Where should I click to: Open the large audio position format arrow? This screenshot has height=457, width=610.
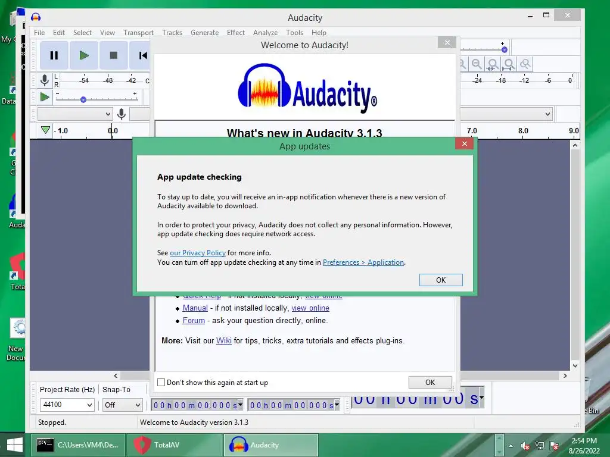pos(481,397)
